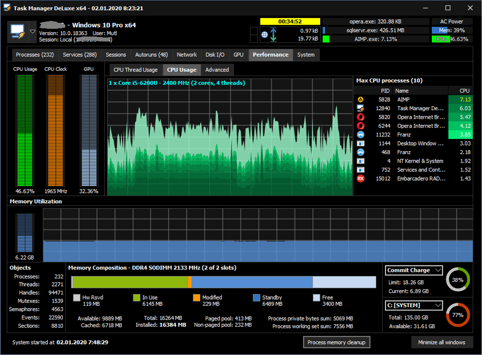Viewport: 482px width, 355px height.
Task: Click the computer monitor icon in header
Action: pos(17,32)
